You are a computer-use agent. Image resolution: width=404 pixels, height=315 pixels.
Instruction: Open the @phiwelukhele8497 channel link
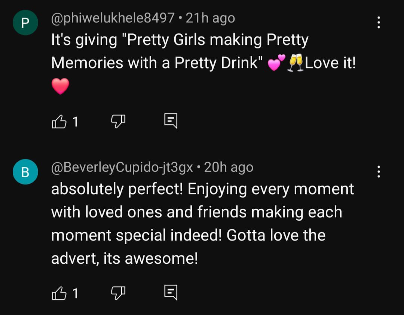(113, 18)
